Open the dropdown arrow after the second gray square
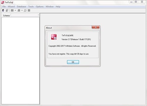Image resolution: width=147 pixels, height=106 pixels. [x=22, y=10]
